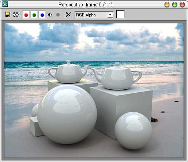This screenshot has height=162, width=188.
Task: Toggle the blue channel display
Action: point(42,15)
